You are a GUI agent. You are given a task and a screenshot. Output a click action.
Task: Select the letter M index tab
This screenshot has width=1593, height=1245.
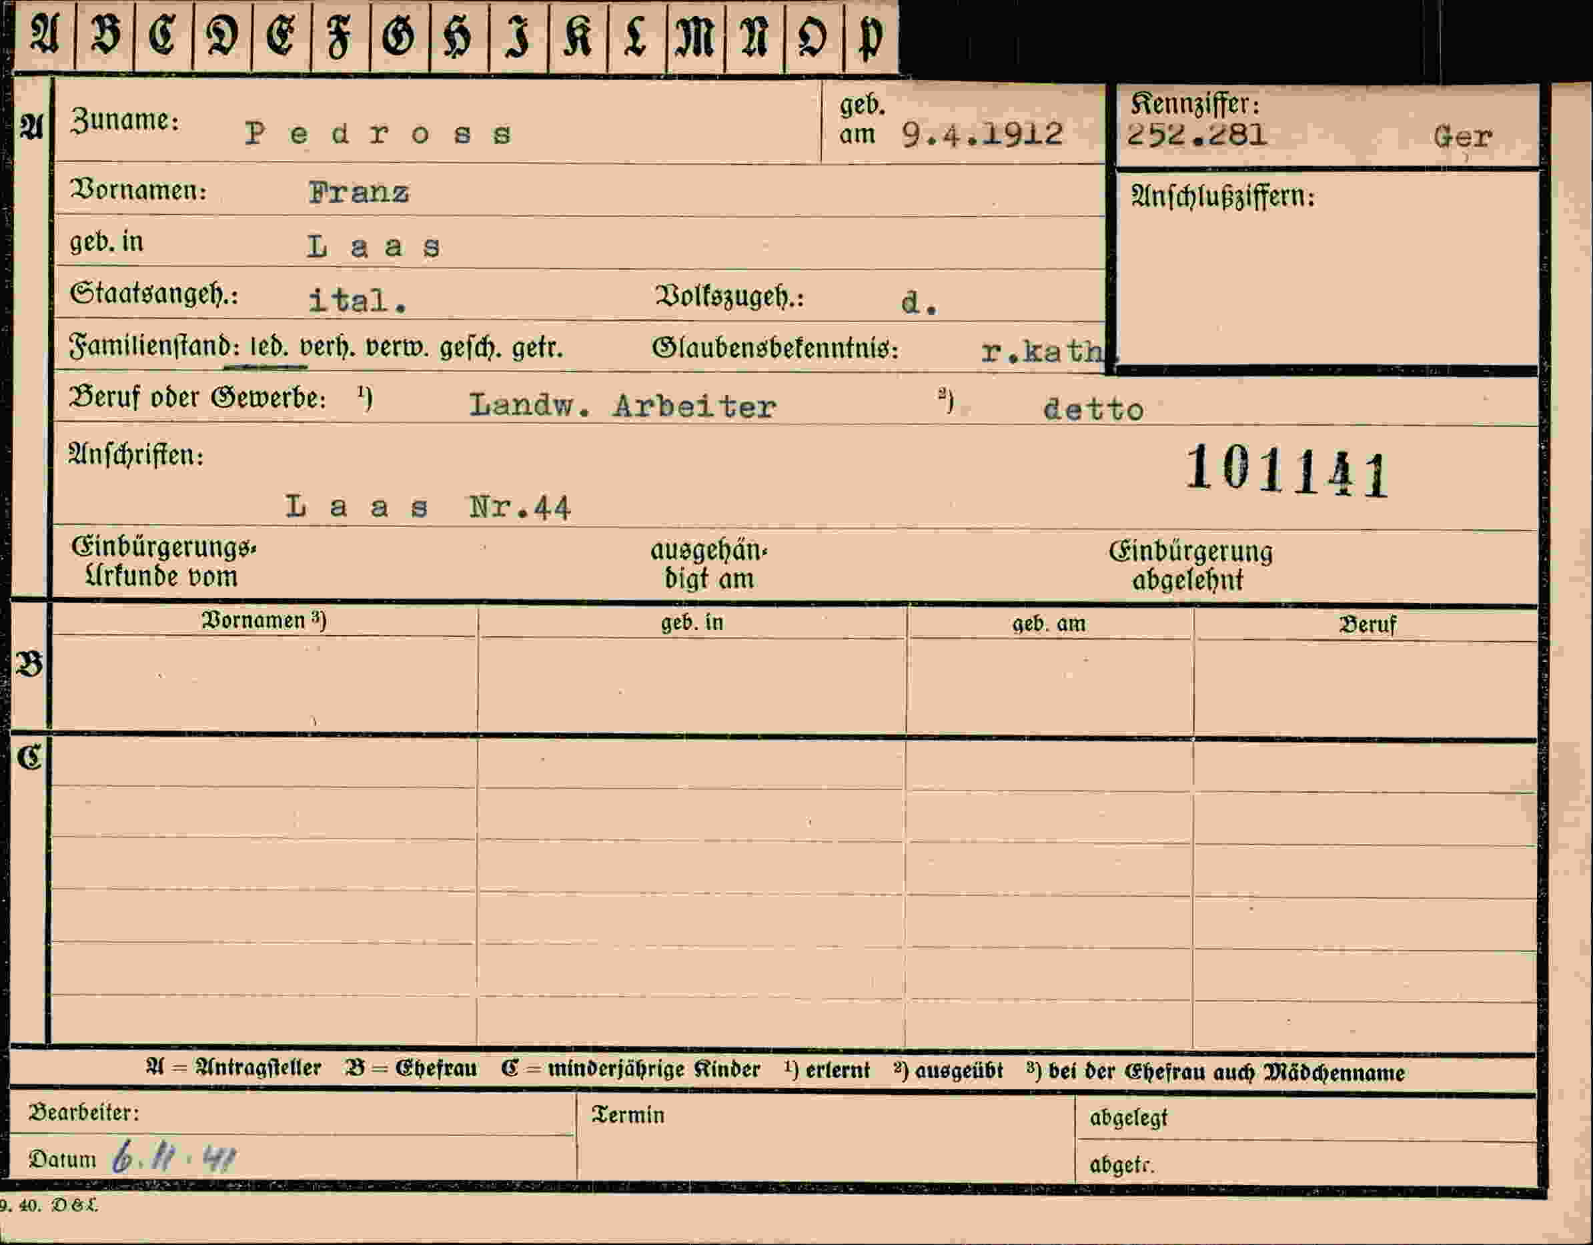click(695, 37)
